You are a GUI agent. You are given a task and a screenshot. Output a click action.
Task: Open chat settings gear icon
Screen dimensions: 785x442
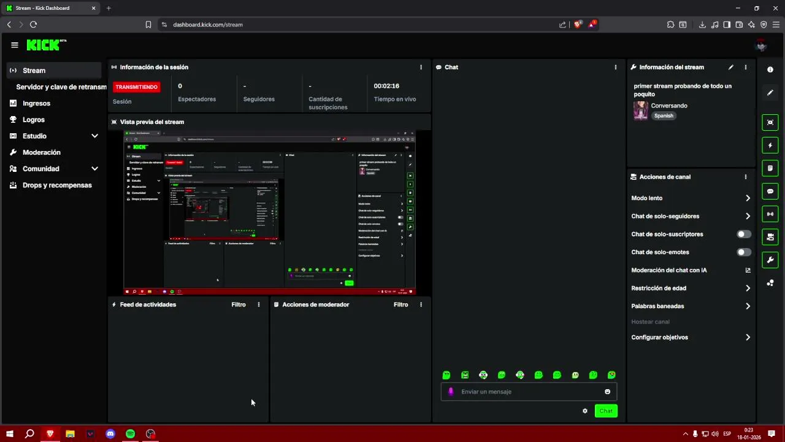click(585, 411)
